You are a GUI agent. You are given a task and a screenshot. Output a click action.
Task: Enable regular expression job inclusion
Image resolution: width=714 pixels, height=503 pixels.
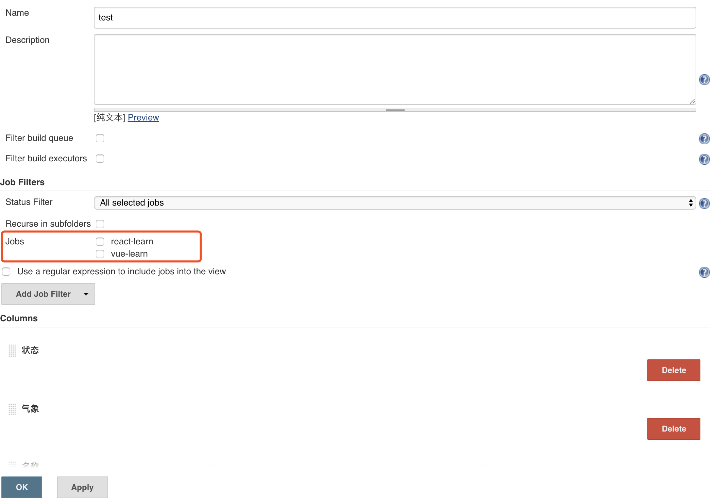point(6,272)
